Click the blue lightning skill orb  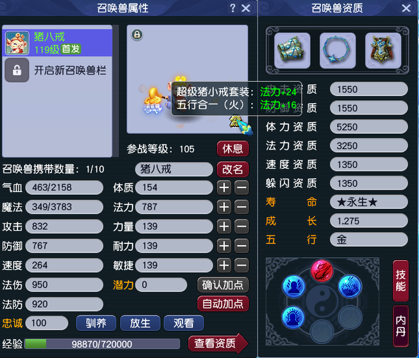[350, 286]
